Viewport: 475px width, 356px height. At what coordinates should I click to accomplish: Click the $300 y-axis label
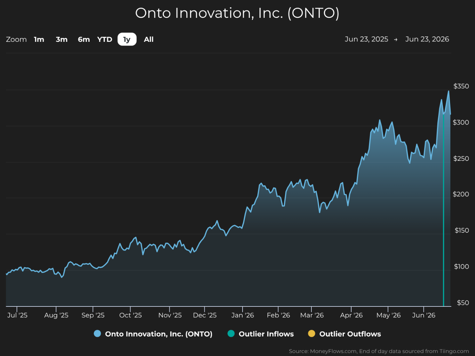point(461,122)
